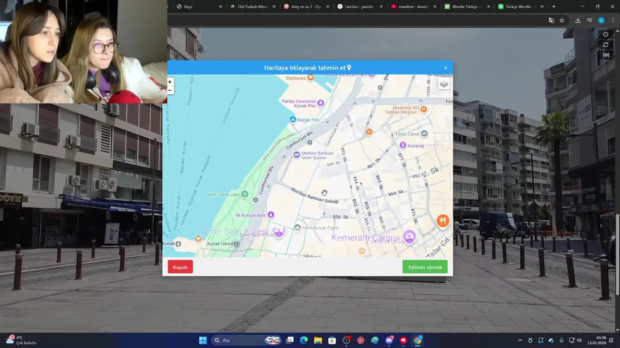Click the Chrome icon in taskbar
The height and width of the screenshot is (348, 620).
(x=418, y=340)
